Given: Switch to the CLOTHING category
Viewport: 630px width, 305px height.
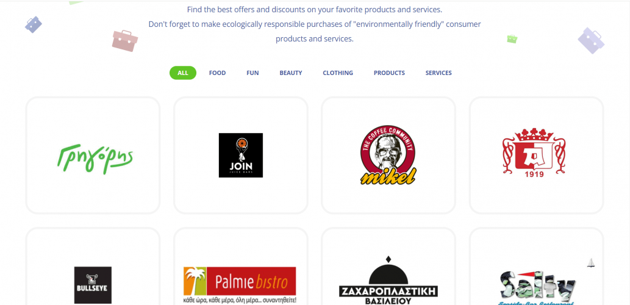Looking at the screenshot, I should tap(338, 73).
